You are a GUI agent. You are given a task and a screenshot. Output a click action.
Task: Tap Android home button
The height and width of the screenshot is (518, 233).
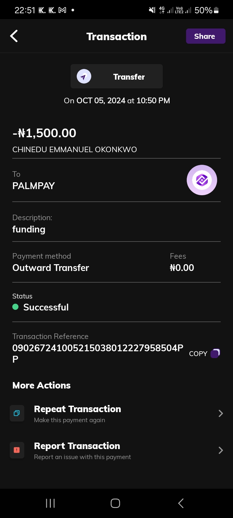coord(116,503)
